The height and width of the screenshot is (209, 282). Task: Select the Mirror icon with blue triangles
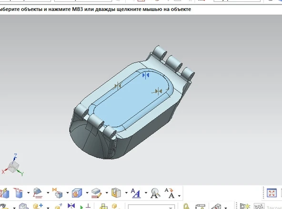[x=71, y=206]
